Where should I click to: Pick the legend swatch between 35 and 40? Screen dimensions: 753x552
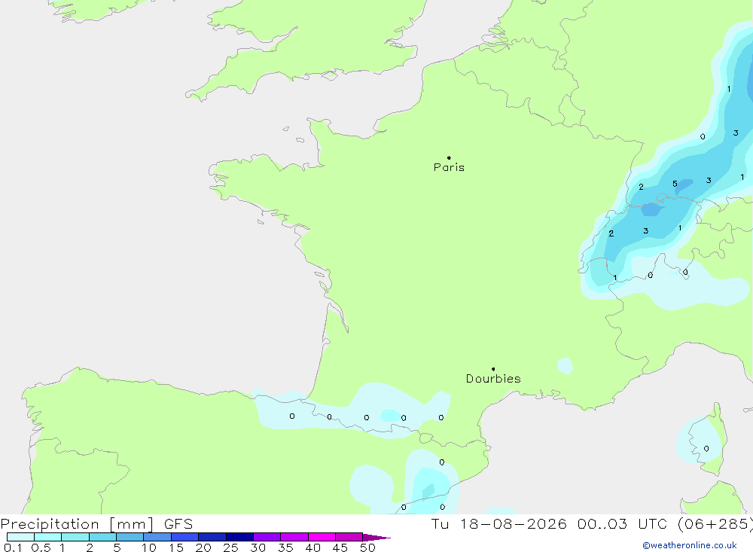[294, 537]
